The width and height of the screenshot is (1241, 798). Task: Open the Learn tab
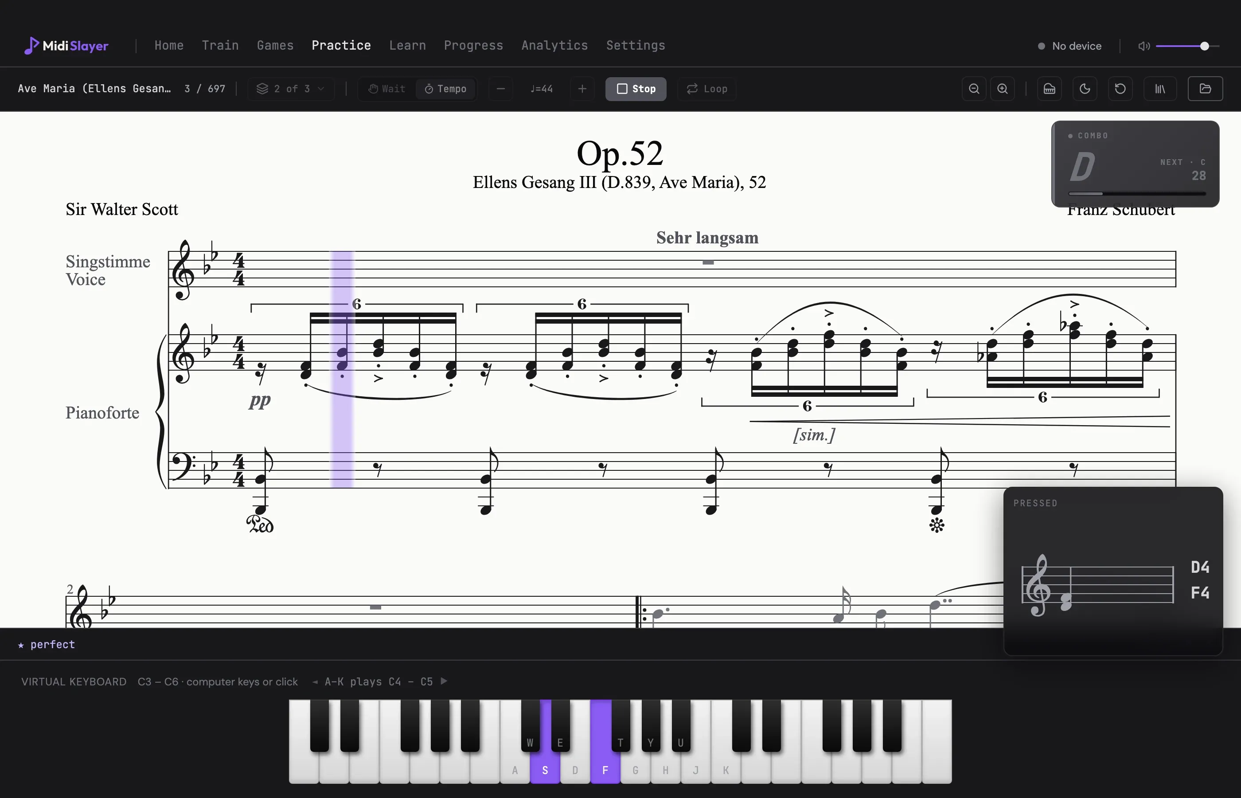[408, 46]
